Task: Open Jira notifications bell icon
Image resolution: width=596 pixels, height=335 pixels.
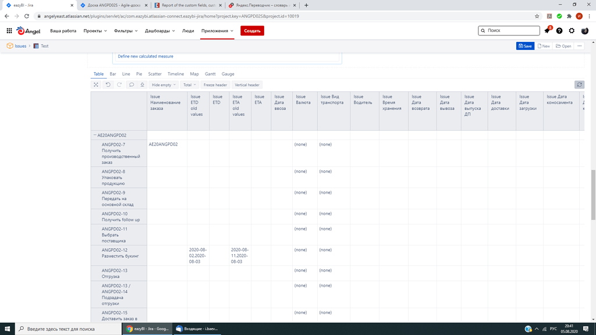Action: [546, 30]
